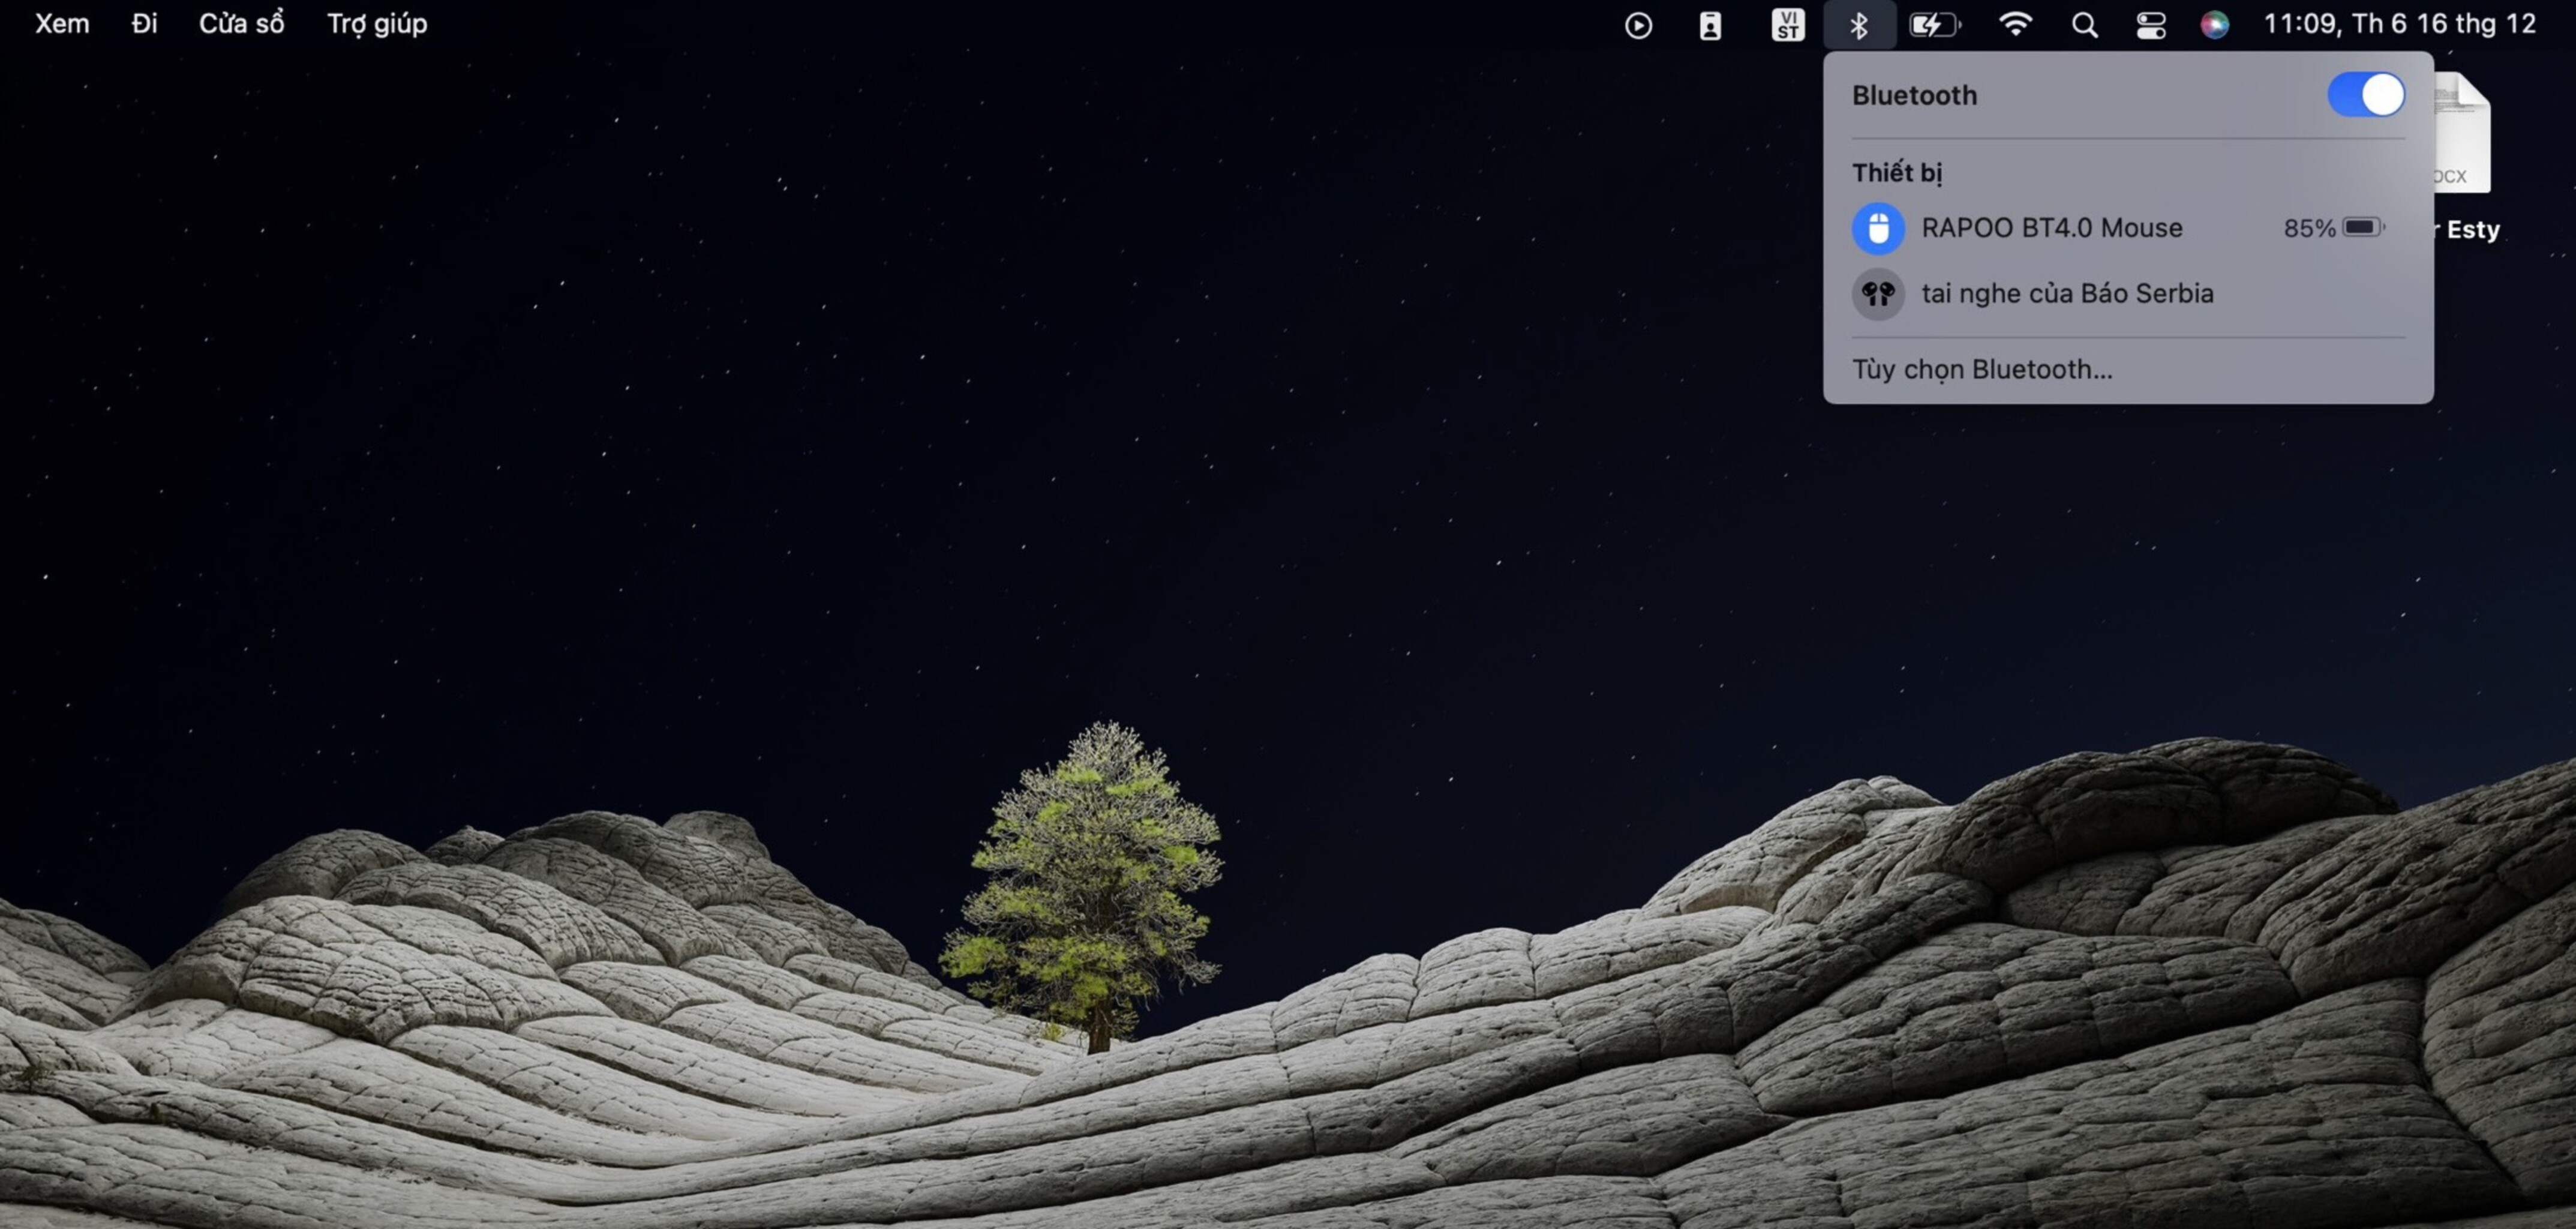Open the Cửa sổ menu
The image size is (2576, 1229).
coord(241,24)
